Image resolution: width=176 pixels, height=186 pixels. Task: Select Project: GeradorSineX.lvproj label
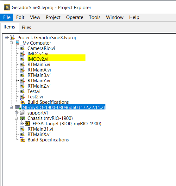point(47,38)
